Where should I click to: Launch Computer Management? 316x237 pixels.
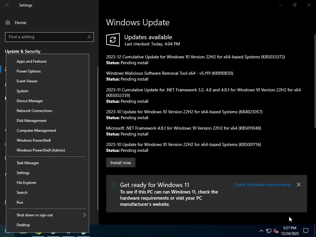click(48, 131)
